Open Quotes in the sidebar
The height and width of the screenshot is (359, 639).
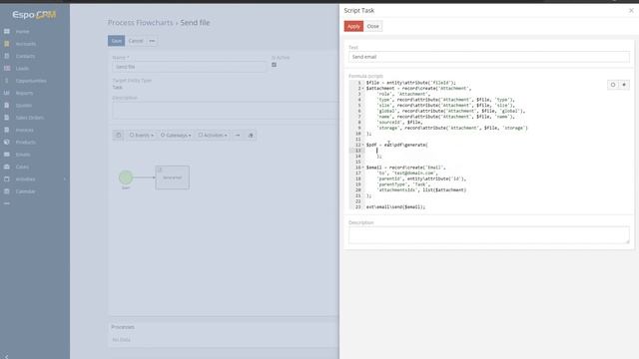[x=23, y=106]
